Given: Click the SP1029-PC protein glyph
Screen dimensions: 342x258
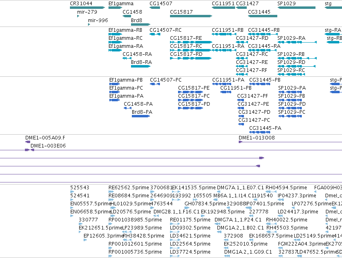Looking at the screenshot, I should [290, 116].
